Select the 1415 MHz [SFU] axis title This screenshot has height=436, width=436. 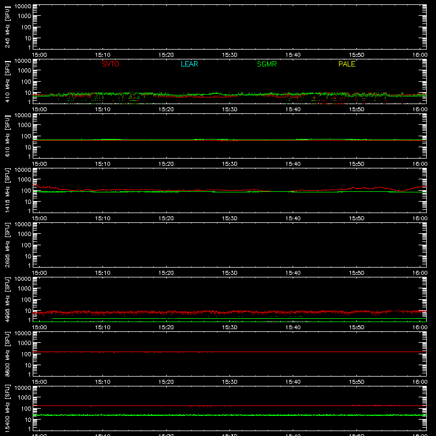tap(8, 190)
